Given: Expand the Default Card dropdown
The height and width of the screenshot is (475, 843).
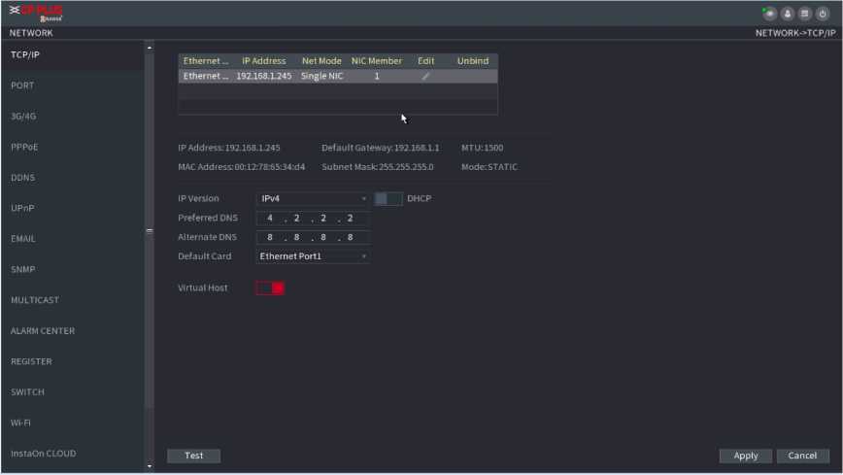Looking at the screenshot, I should pyautogui.click(x=313, y=256).
